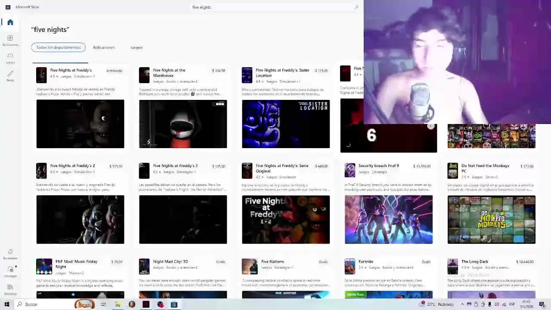This screenshot has height=310, width=551.
Task: Open Do Not Feed Monkeys thumbnail
Action: pyautogui.click(x=492, y=220)
